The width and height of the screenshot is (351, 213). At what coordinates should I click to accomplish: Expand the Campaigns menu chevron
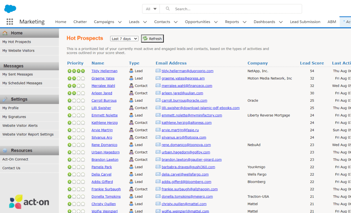[x=120, y=22]
